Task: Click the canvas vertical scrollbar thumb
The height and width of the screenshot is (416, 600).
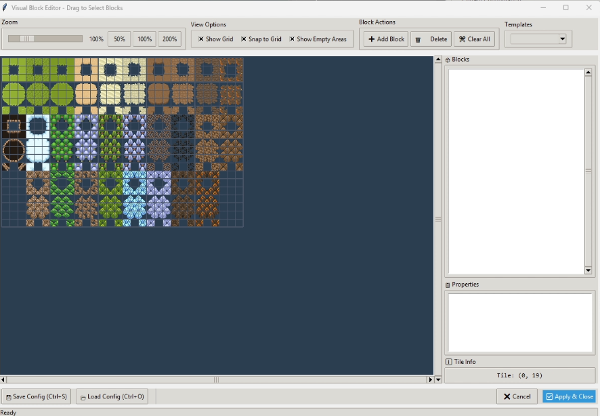Action: 438,220
